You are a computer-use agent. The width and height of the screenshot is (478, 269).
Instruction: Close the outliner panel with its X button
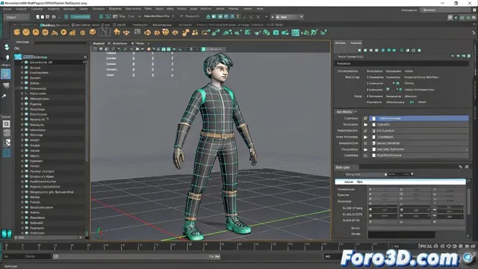click(x=85, y=57)
